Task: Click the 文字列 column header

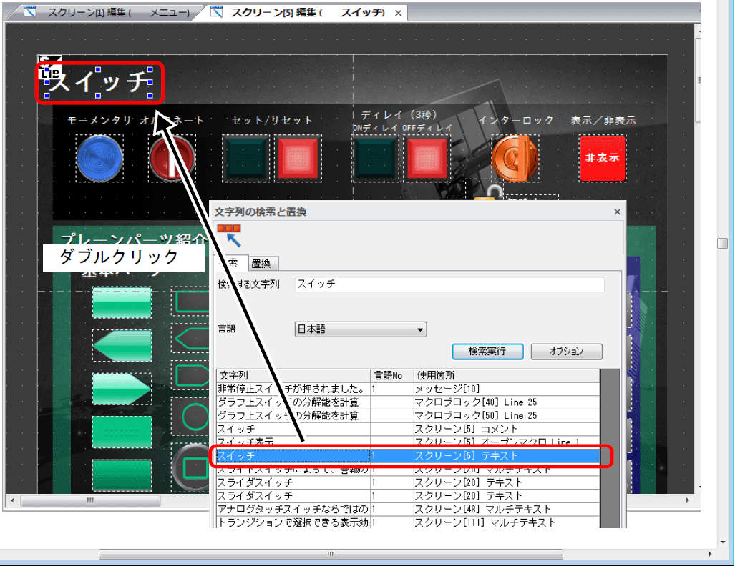Action: [293, 375]
